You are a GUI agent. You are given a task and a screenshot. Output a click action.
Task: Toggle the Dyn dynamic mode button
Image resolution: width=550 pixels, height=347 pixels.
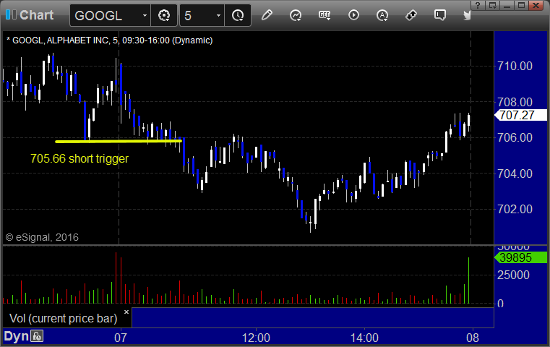pyautogui.click(x=16, y=336)
